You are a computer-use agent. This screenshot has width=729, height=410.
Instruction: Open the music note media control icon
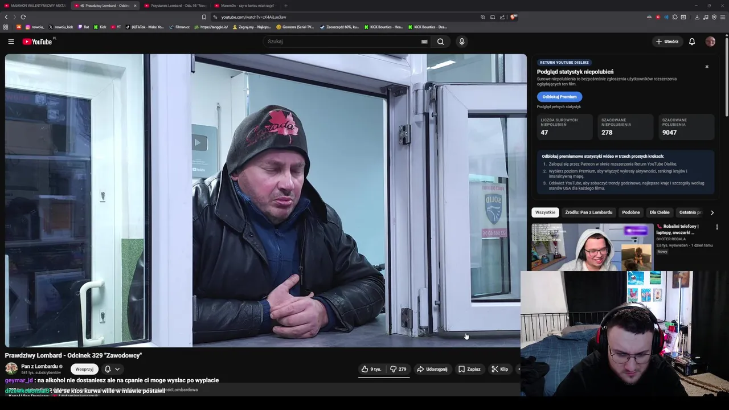(706, 17)
